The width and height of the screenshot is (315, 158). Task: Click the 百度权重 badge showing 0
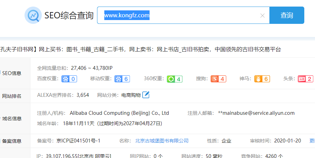tap(69, 79)
